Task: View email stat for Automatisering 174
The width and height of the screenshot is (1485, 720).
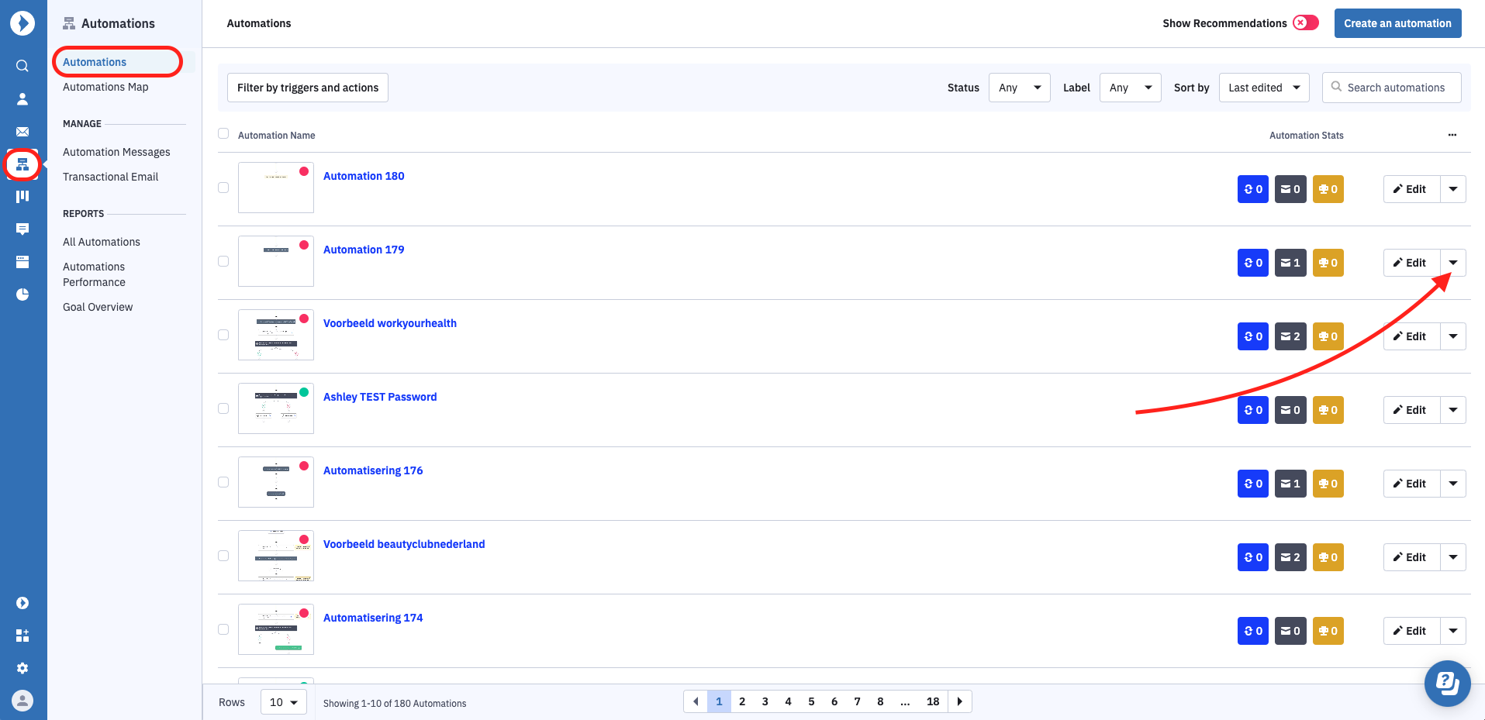Action: click(x=1290, y=631)
